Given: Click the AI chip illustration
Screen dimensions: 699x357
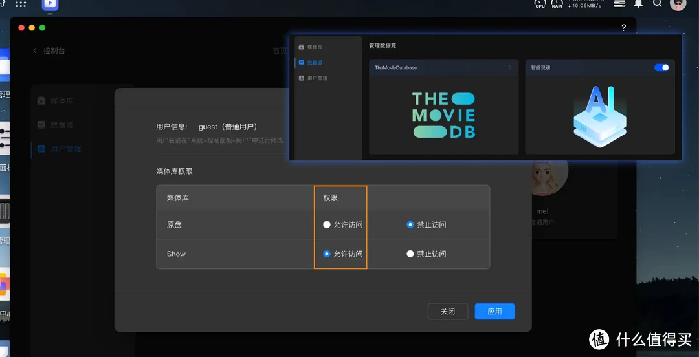Looking at the screenshot, I should point(599,116).
